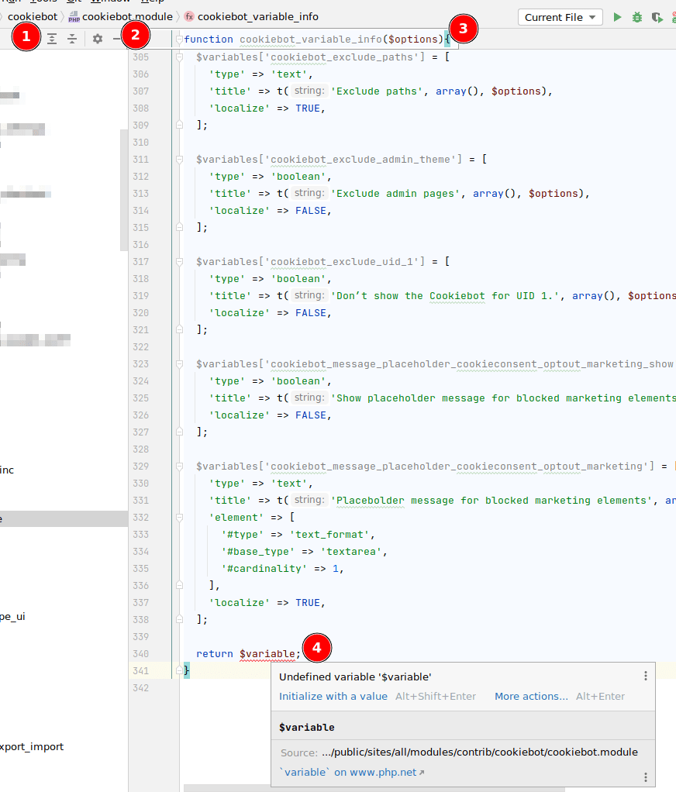The image size is (676, 792).
Task: Open kebab menu at bottom of documentation popup
Action: point(645,777)
